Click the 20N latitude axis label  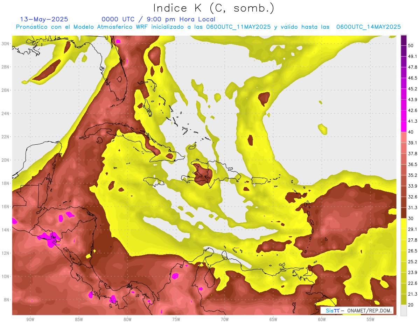click(x=6, y=160)
